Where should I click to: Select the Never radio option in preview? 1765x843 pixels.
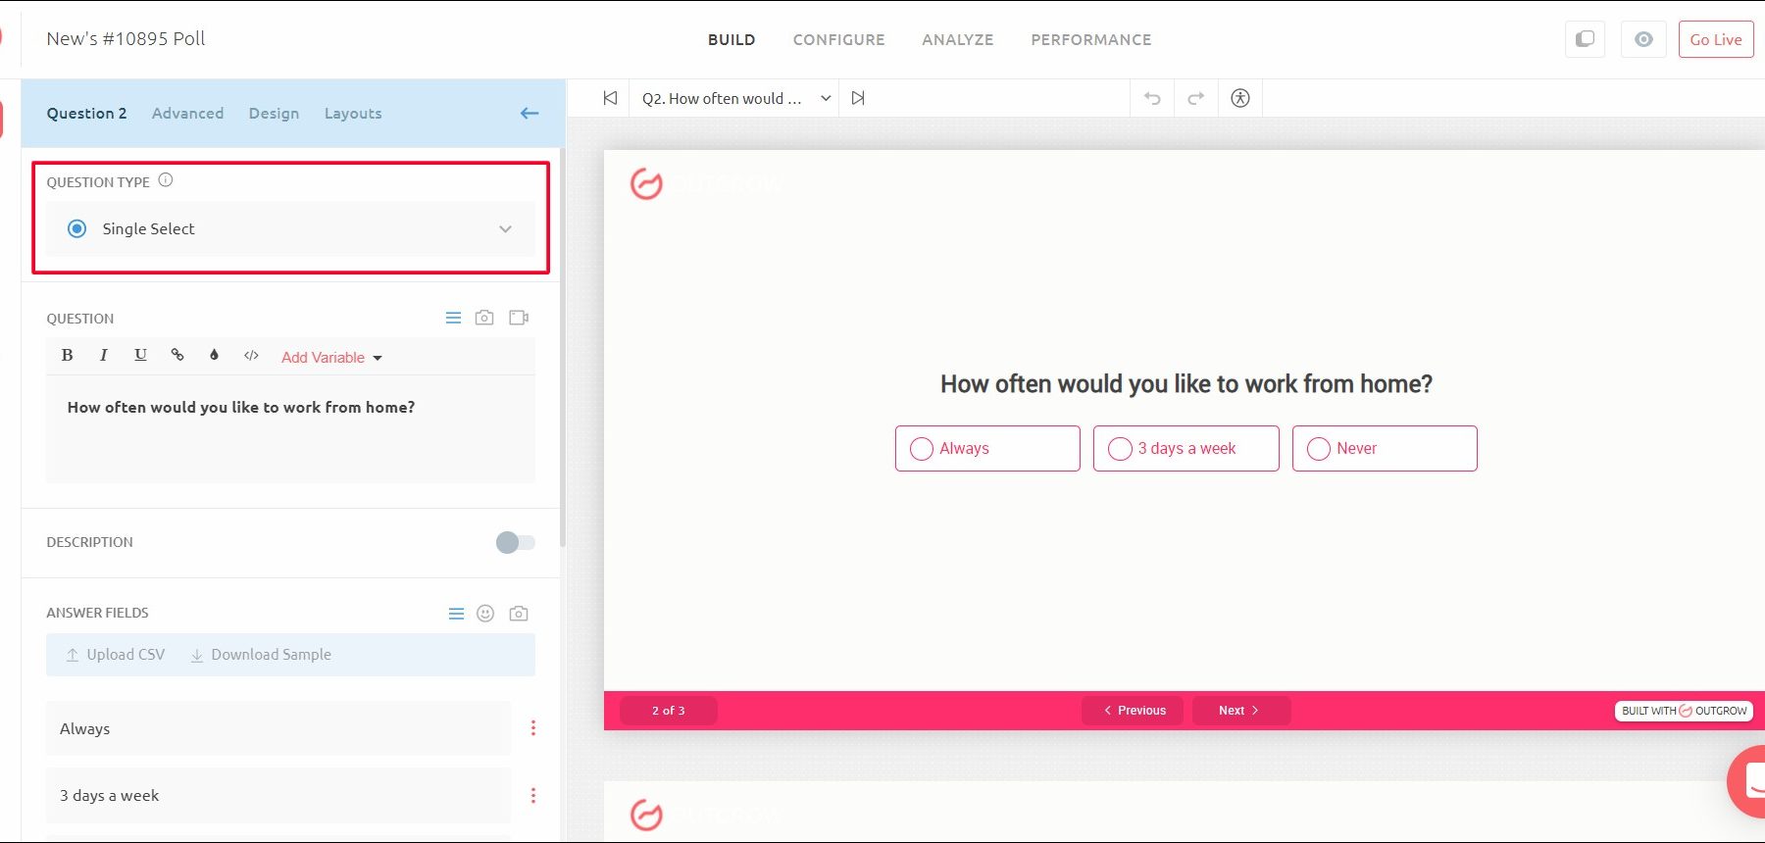[1319, 449]
